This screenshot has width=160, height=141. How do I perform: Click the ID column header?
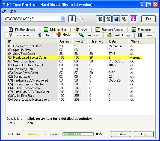[x=31, y=41]
